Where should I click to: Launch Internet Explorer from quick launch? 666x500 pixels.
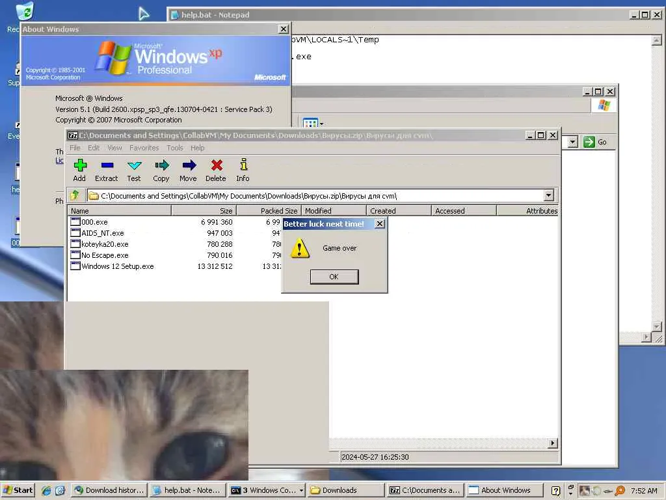[46, 490]
